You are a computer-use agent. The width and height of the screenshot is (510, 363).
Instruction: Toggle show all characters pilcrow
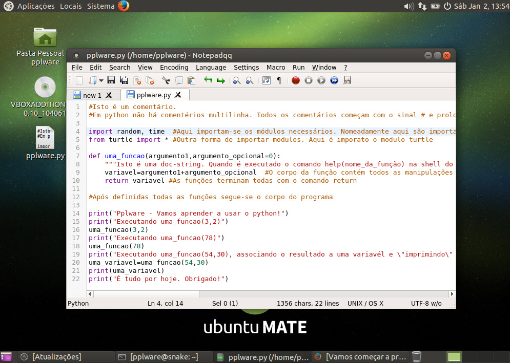tap(279, 80)
